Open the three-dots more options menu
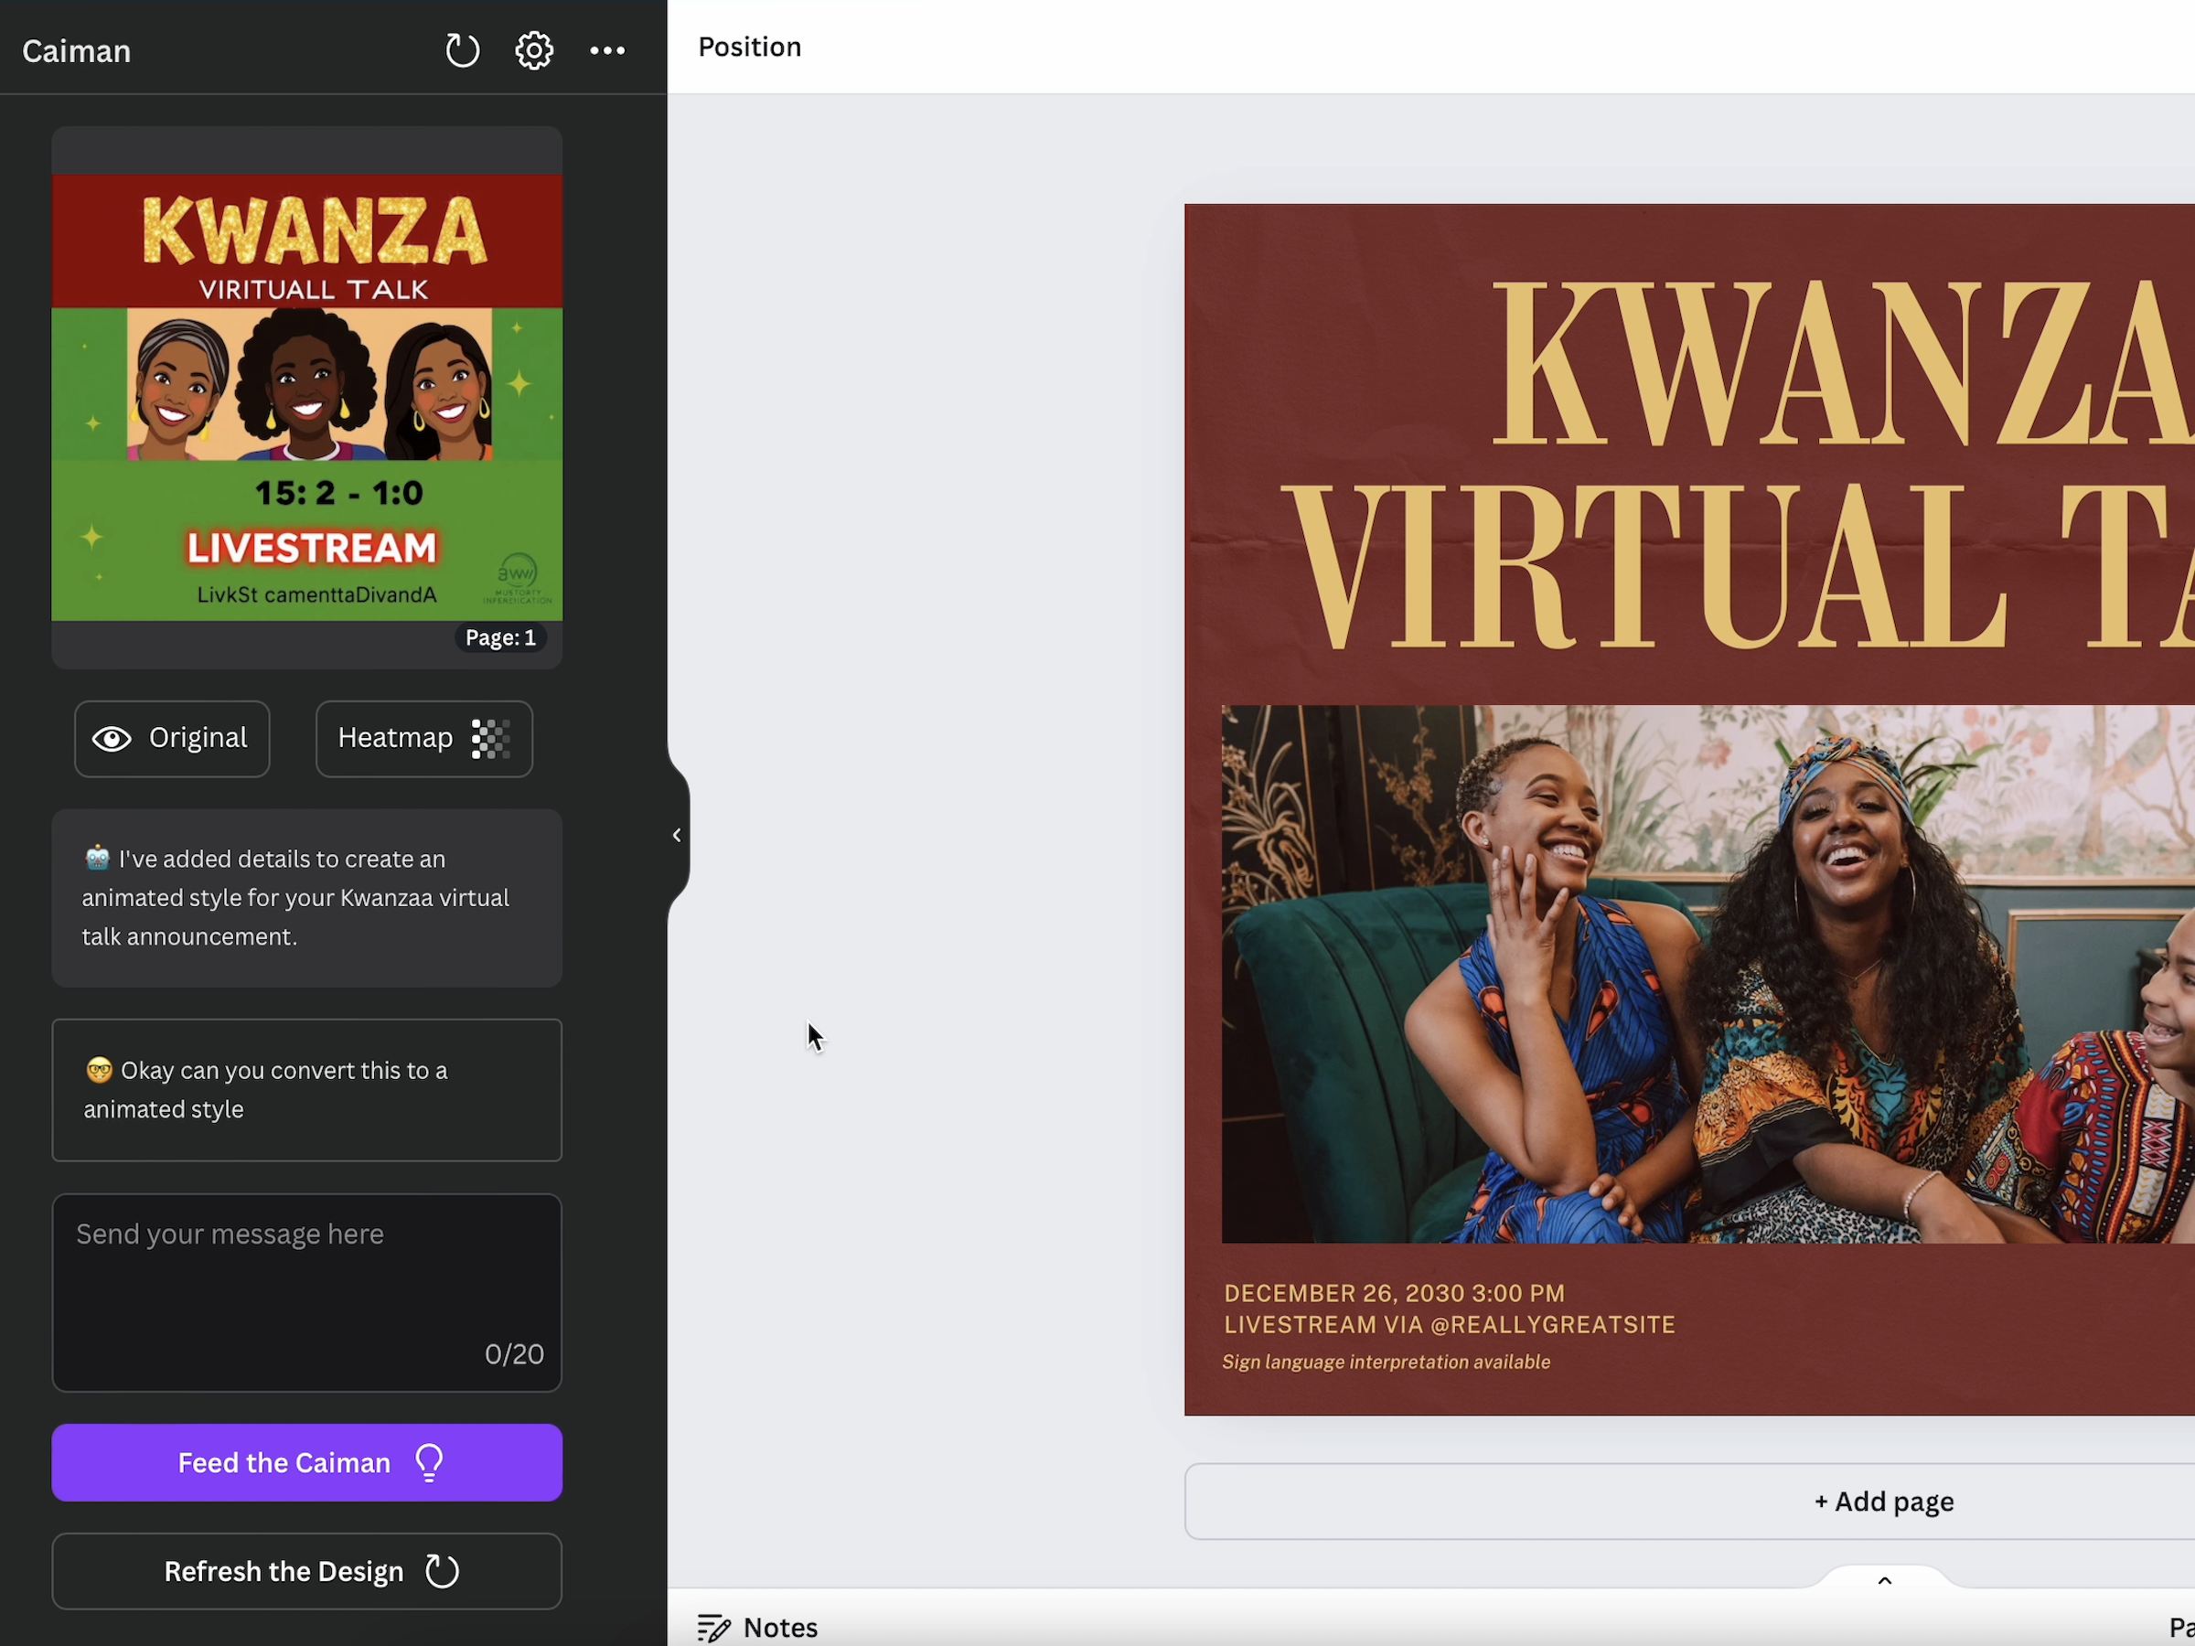 607,50
